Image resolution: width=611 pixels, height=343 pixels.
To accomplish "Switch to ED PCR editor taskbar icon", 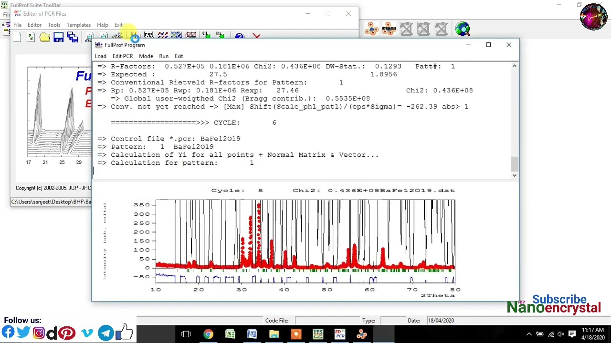I will tap(340, 334).
